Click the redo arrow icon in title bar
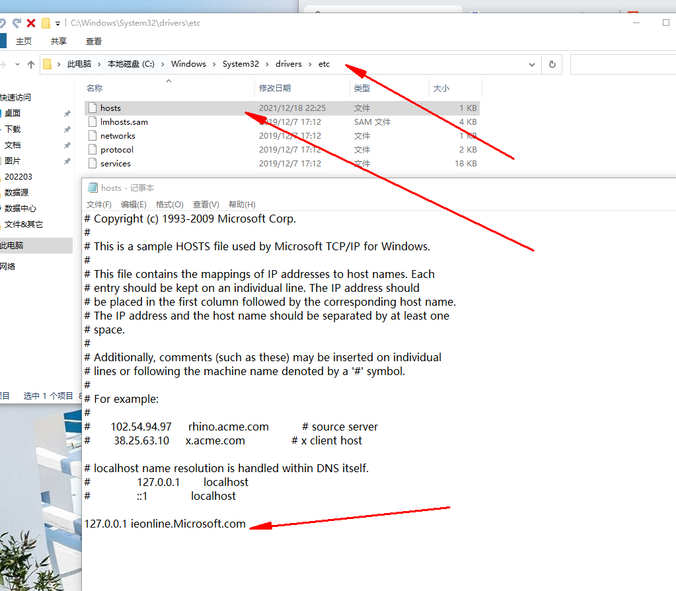Screen dimensions: 676x591 tap(17, 23)
